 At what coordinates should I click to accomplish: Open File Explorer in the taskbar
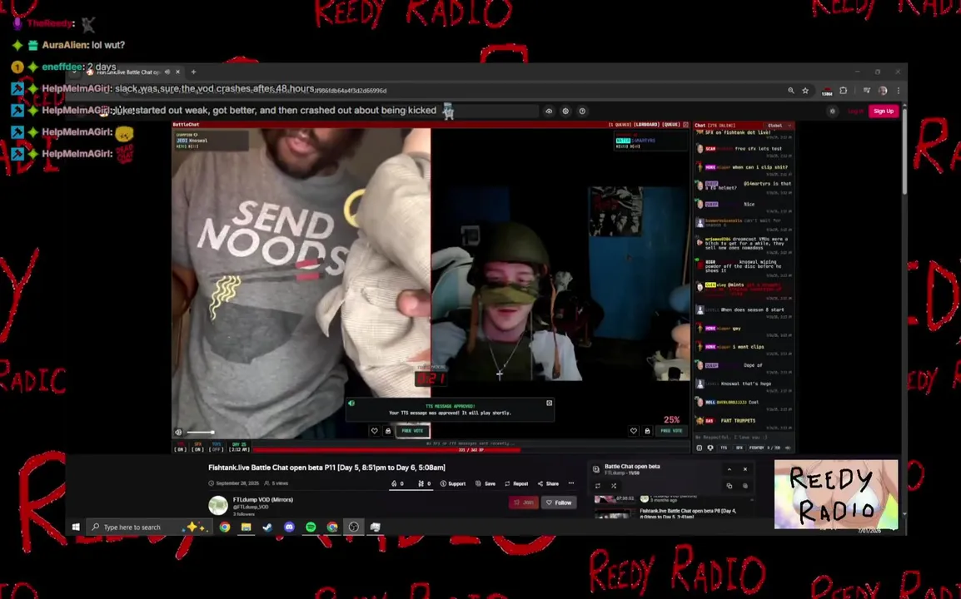coord(246,527)
